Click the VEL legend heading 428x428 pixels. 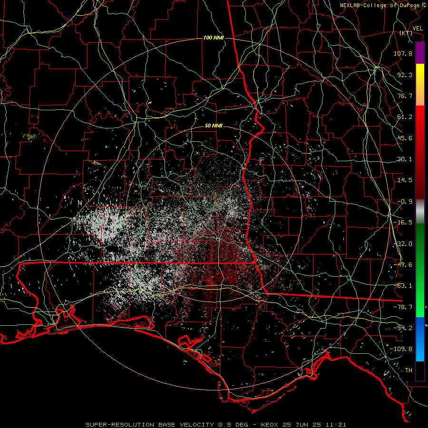pyautogui.click(x=418, y=29)
